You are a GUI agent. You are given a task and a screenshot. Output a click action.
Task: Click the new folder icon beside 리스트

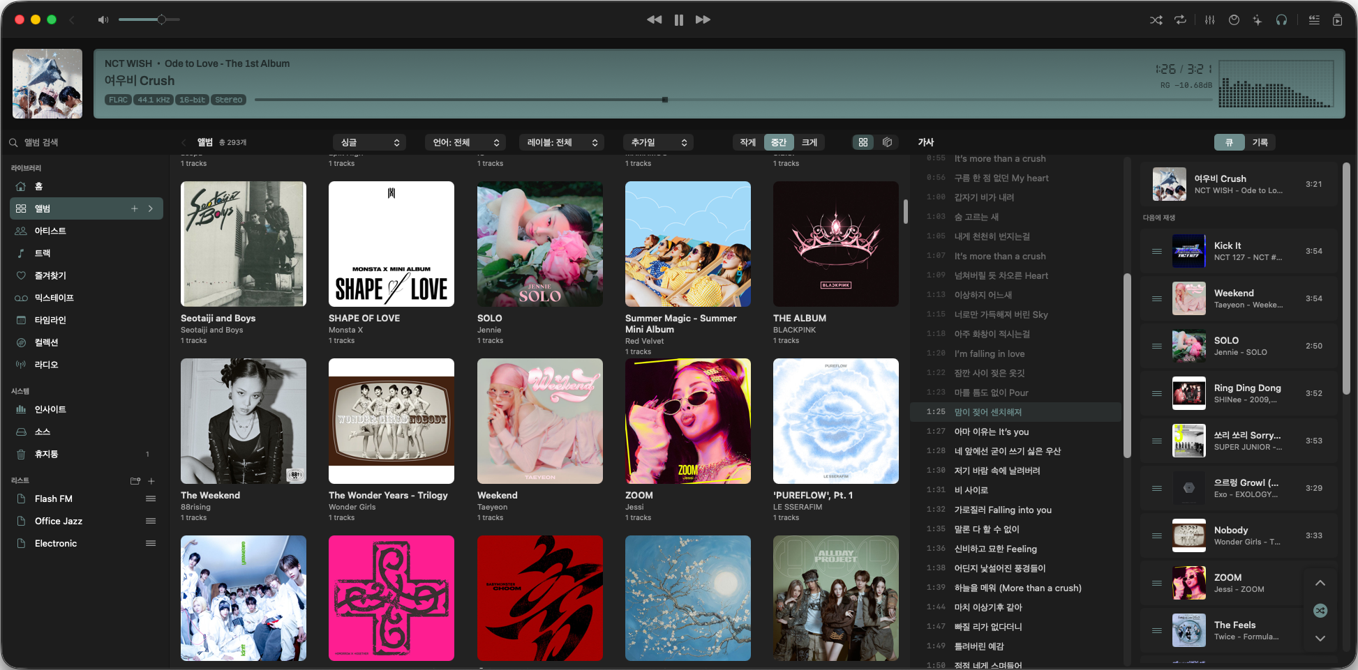135,481
